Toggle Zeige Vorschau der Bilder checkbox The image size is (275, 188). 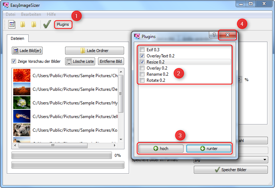click(x=14, y=61)
